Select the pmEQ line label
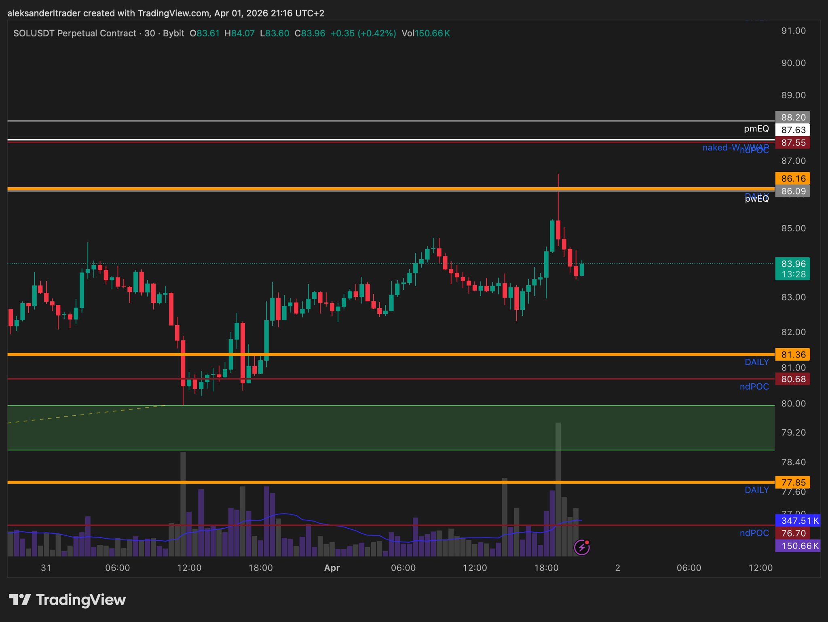Screen dimensions: 828x622 [x=756, y=129]
